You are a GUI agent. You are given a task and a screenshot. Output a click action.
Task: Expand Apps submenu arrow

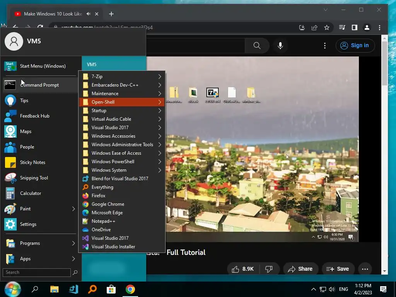(73, 259)
